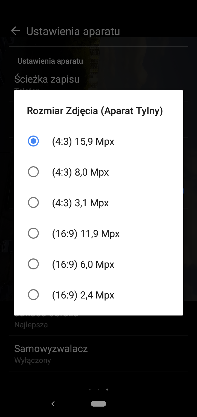Viewport: 197px width, 417px height.
Task: Tap the first page indicator dot
Action: click(x=90, y=389)
